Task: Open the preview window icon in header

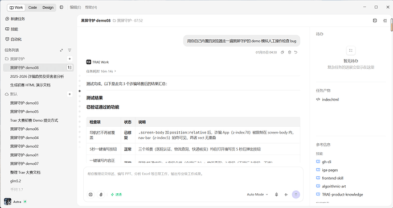Action: point(375,20)
